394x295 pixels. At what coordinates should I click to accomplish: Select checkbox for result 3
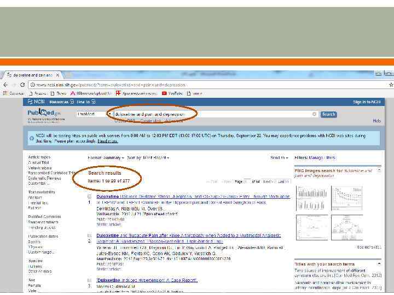click(89, 280)
